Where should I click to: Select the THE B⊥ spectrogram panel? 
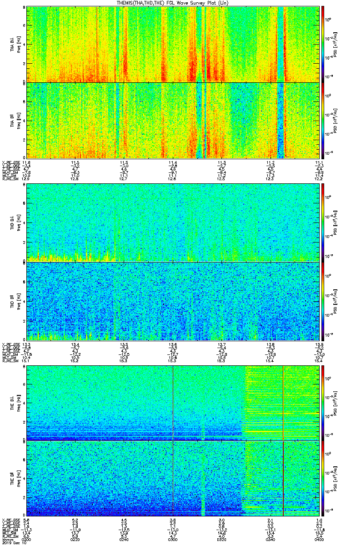173,403
